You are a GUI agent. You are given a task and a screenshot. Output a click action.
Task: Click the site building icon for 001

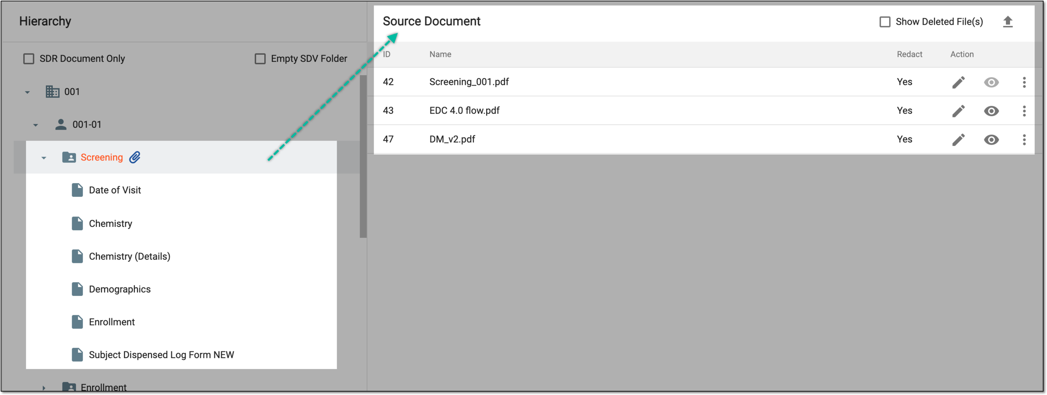[x=52, y=92]
